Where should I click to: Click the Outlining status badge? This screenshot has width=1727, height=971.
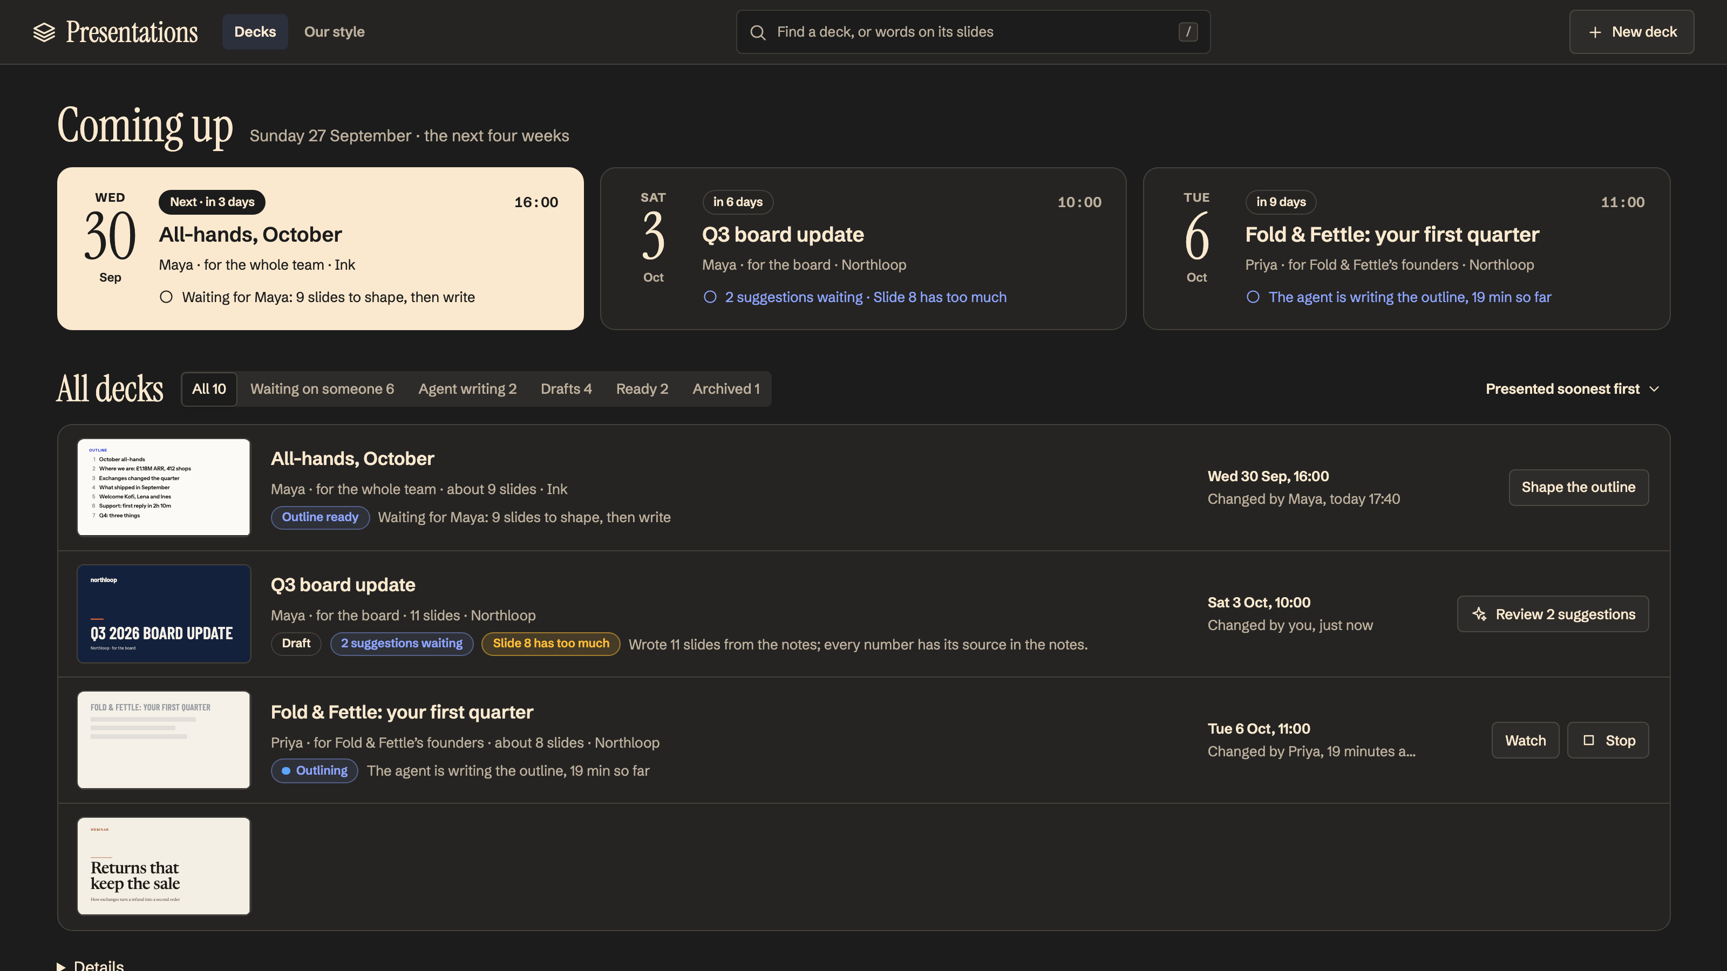315,771
